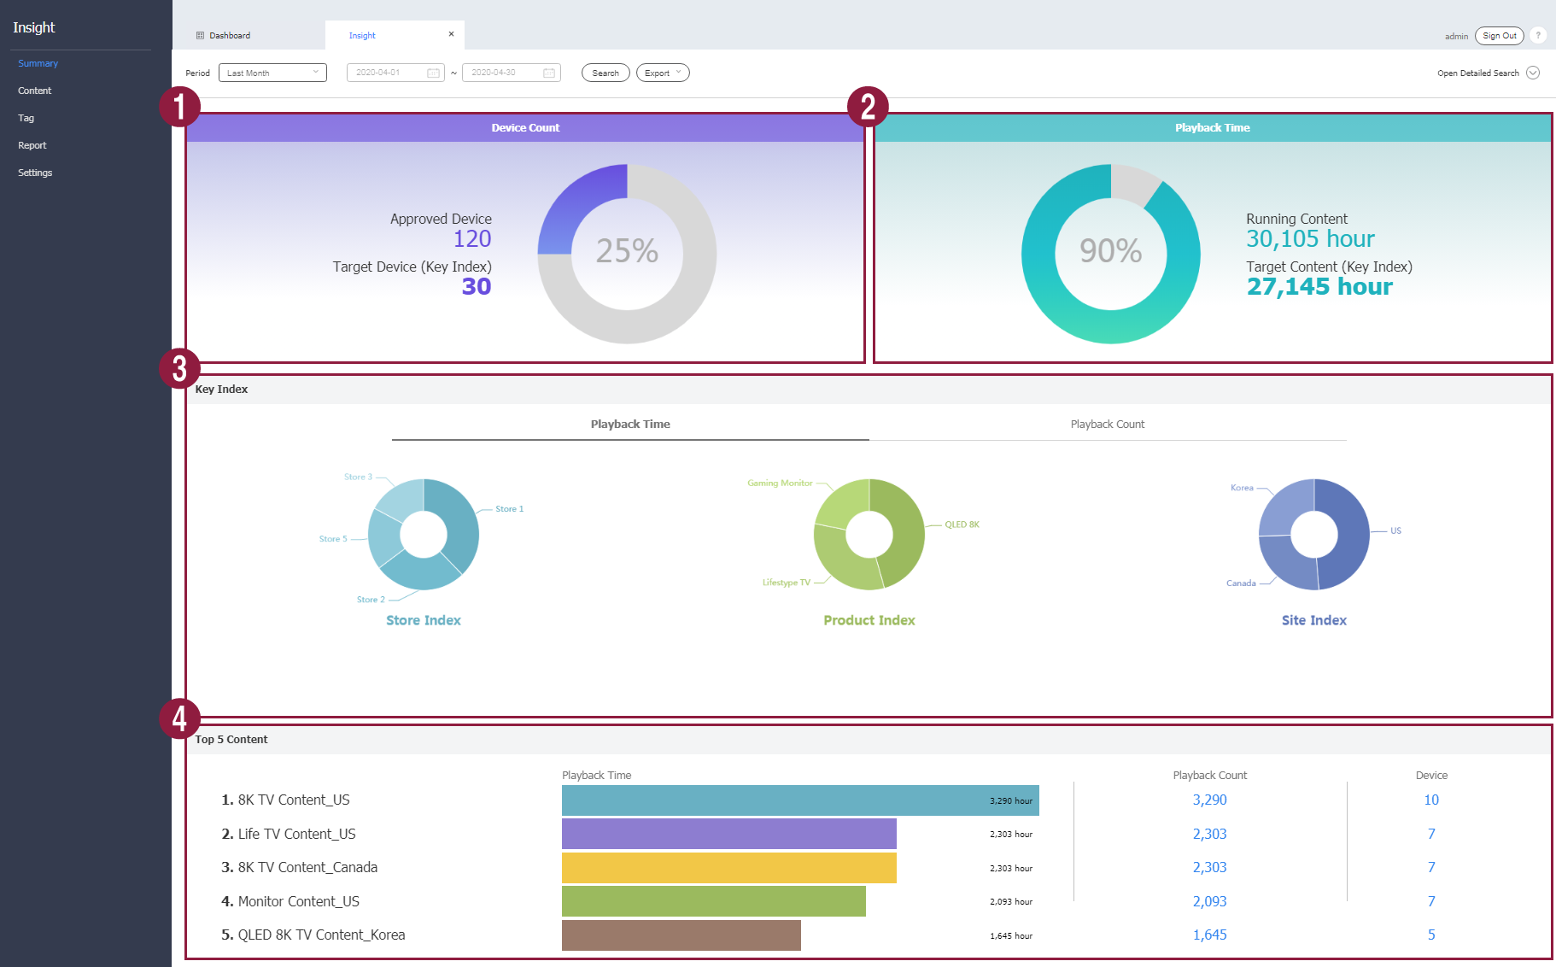Open the Period dropdown showing Last Month
Screen dimensions: 1556x967
coord(272,73)
